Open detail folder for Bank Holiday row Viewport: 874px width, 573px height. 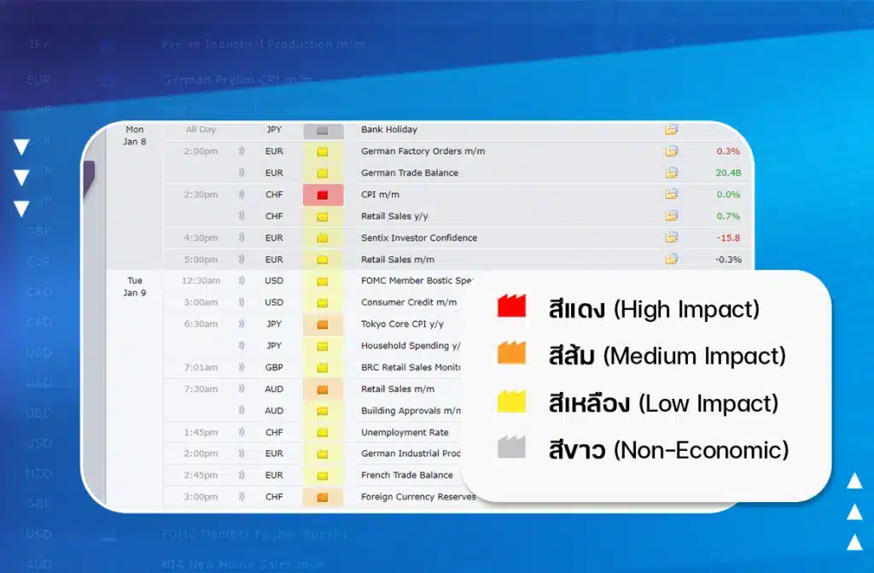point(671,130)
